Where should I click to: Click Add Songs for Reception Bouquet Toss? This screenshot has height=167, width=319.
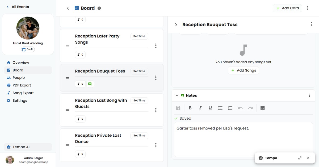[x=243, y=70]
